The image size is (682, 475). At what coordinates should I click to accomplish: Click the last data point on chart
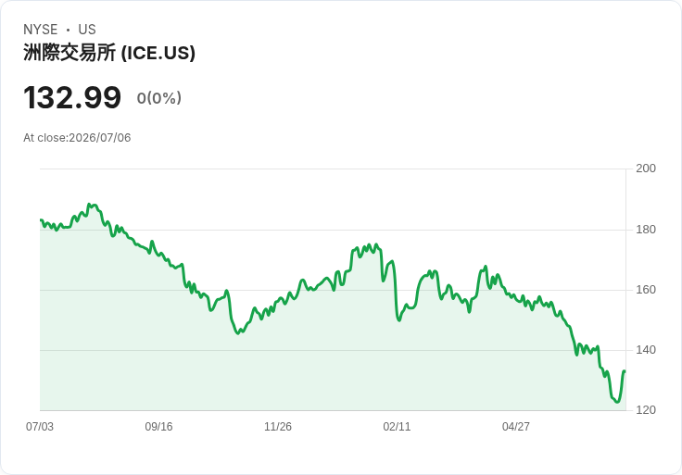coord(625,371)
